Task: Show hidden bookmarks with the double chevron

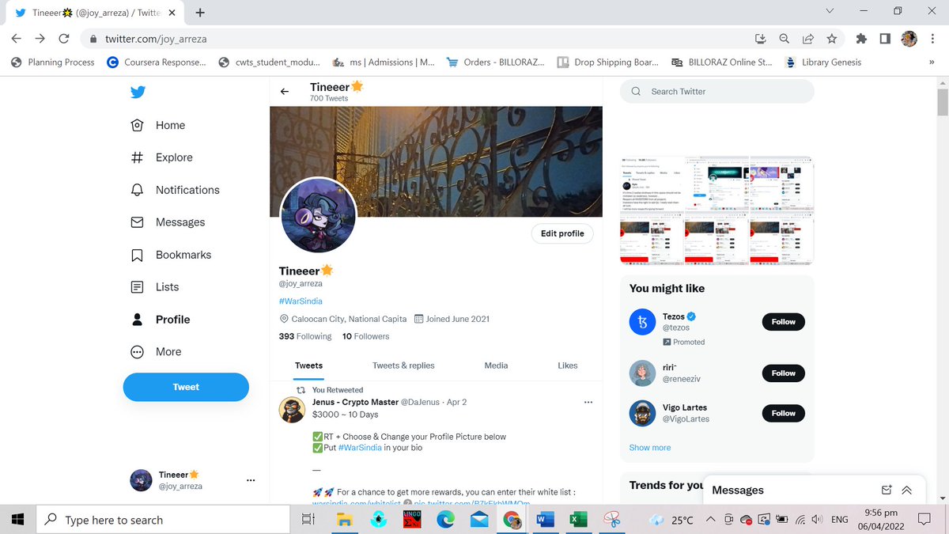Action: point(932,62)
